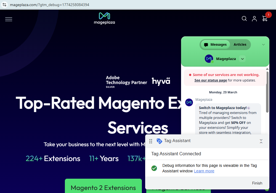Click the Finish button in Tag Assistant
The width and height of the screenshot is (276, 193).
(257, 183)
